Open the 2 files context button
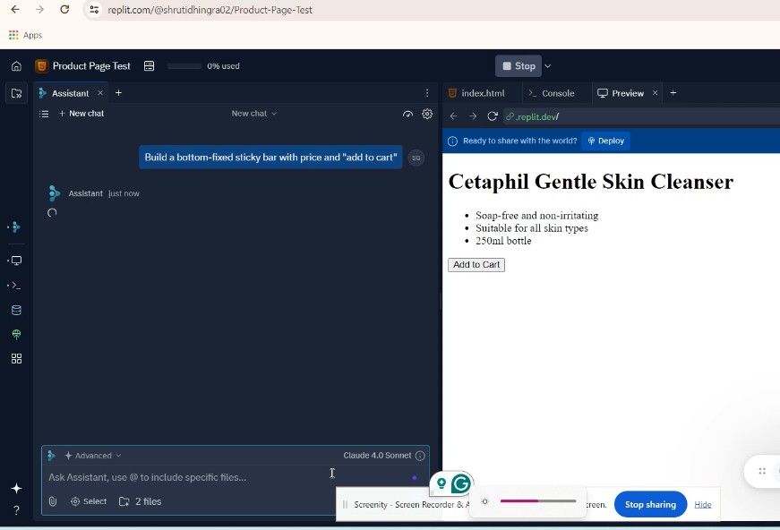 (x=141, y=501)
